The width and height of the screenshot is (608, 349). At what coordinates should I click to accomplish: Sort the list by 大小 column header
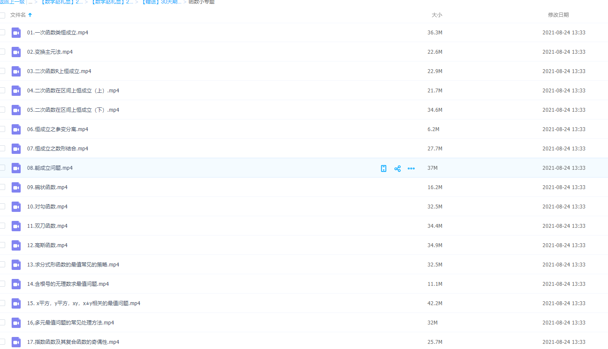tap(437, 15)
